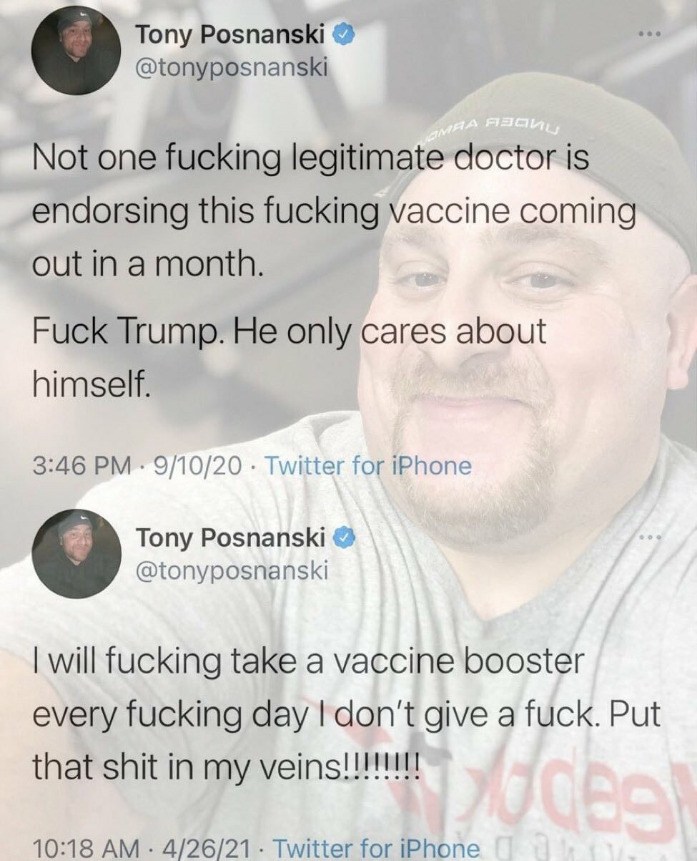Open more options on the 4/26/21 tweet

650,537
